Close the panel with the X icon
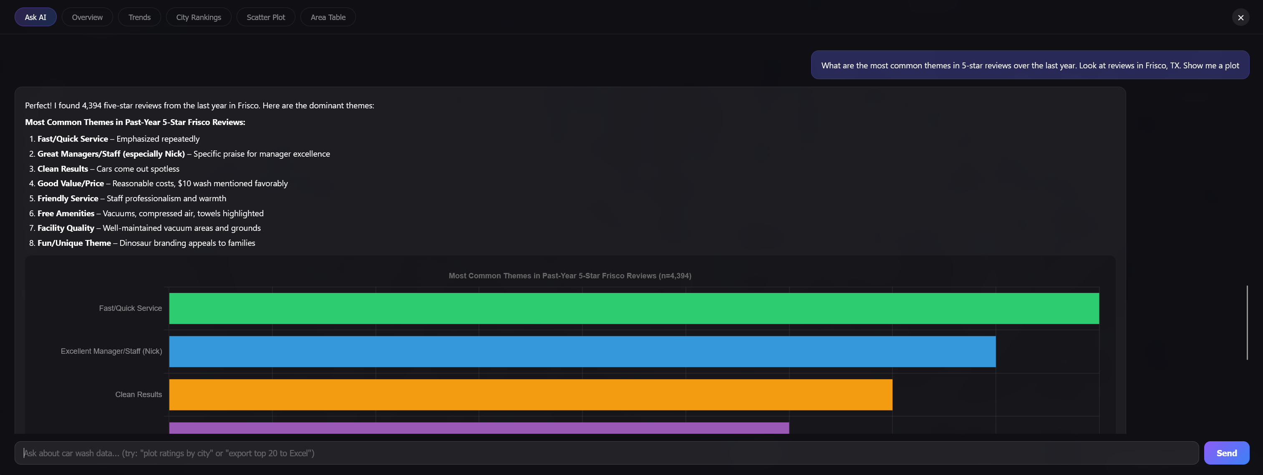Image resolution: width=1263 pixels, height=475 pixels. click(x=1240, y=17)
